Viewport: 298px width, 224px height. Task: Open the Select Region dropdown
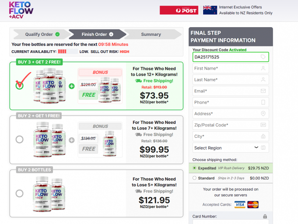click(231, 148)
